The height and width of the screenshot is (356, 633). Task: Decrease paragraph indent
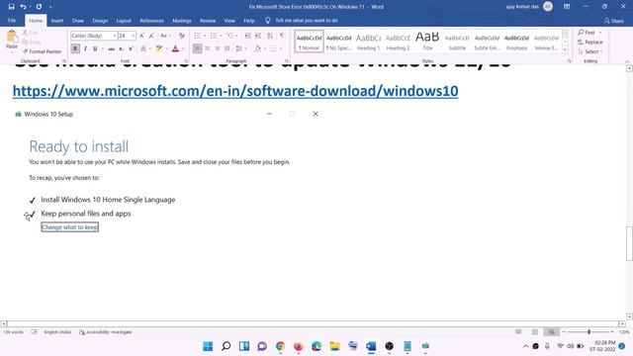[248, 36]
